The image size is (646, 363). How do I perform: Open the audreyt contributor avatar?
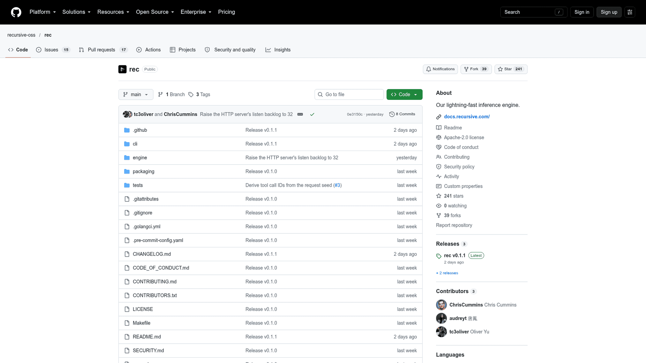(441, 318)
